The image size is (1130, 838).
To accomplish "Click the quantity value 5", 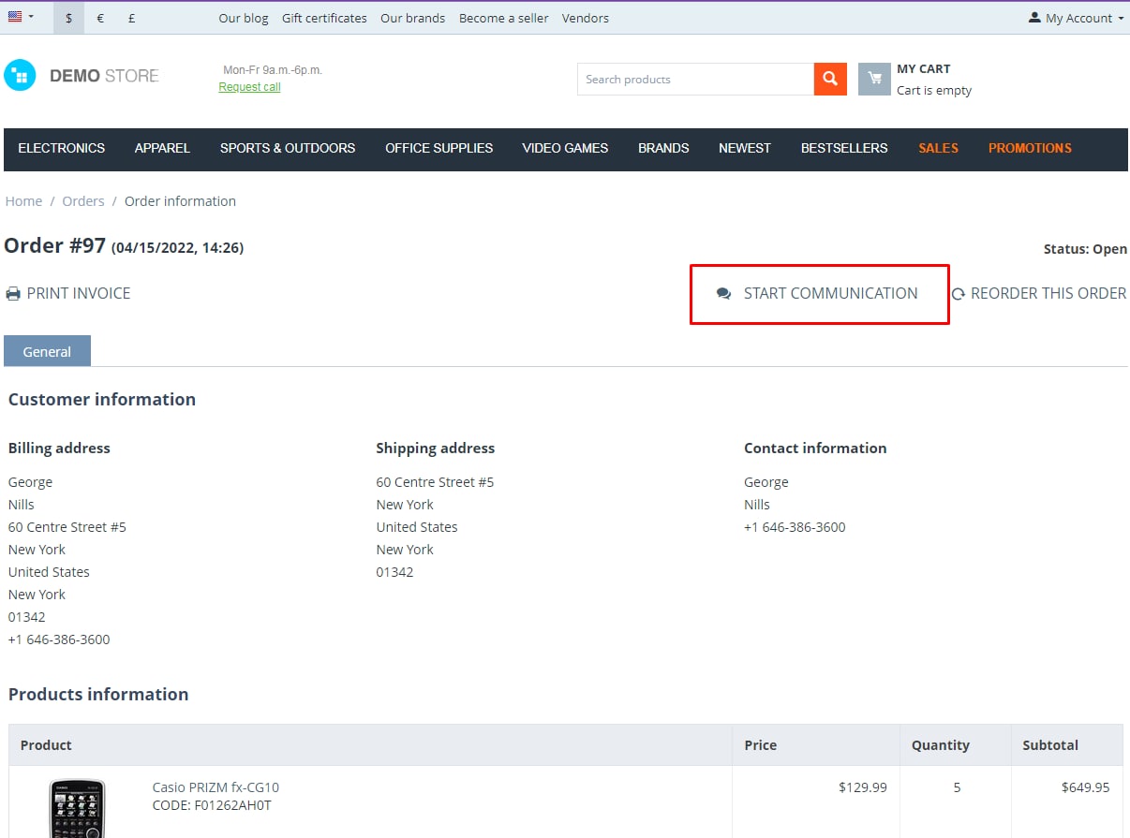I will pyautogui.click(x=957, y=787).
